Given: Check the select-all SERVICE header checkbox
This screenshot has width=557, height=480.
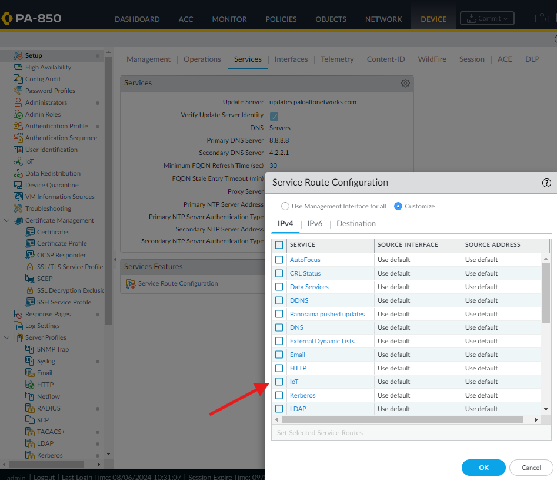Looking at the screenshot, I should click(279, 246).
